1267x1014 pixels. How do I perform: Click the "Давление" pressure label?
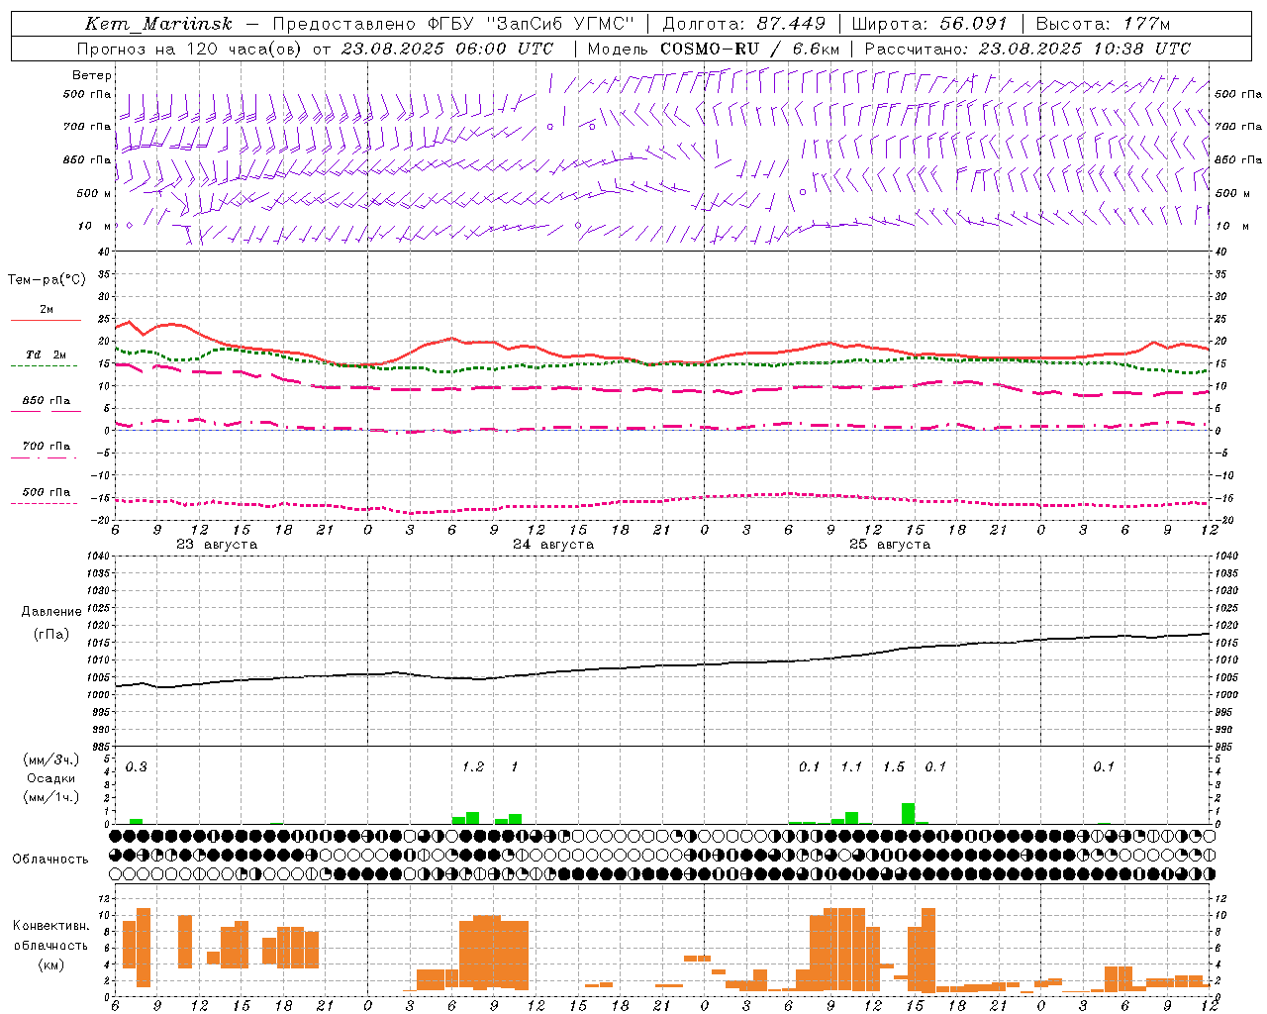[x=51, y=612]
